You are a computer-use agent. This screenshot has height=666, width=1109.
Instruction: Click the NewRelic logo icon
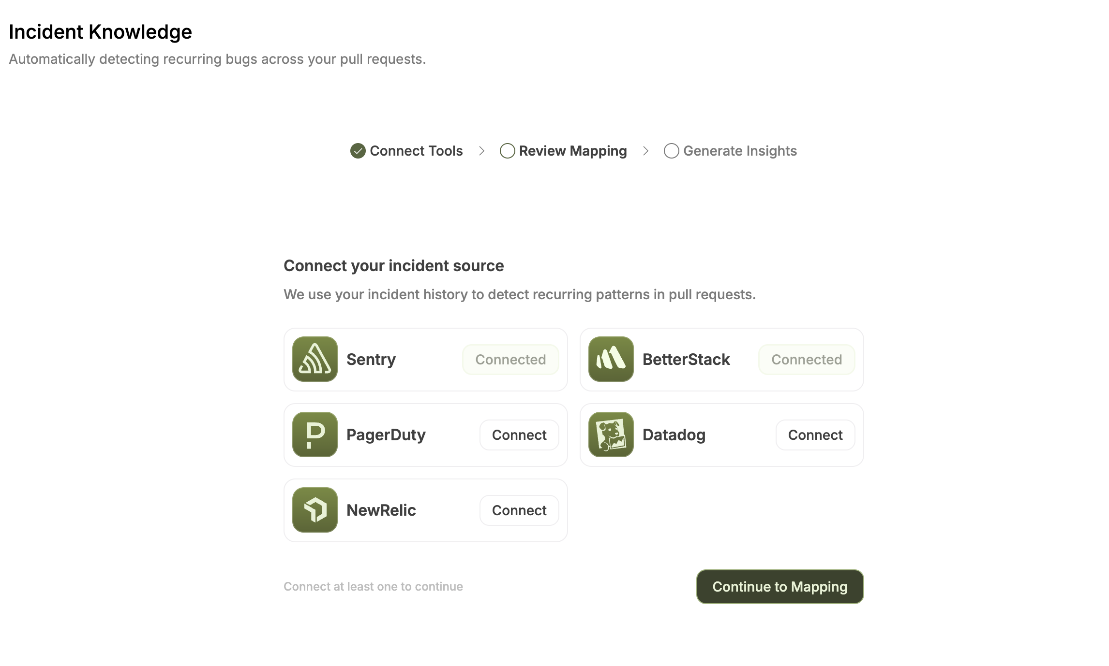[x=315, y=510]
